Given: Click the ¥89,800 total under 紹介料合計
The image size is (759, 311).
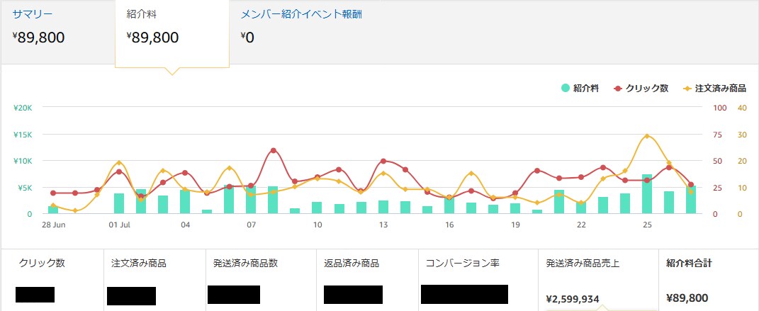Looking at the screenshot, I should (687, 298).
